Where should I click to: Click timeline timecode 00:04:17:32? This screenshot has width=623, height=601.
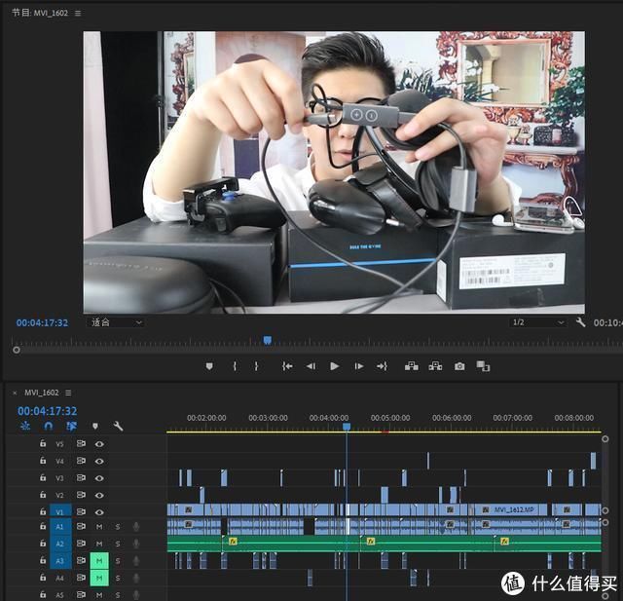tap(48, 411)
